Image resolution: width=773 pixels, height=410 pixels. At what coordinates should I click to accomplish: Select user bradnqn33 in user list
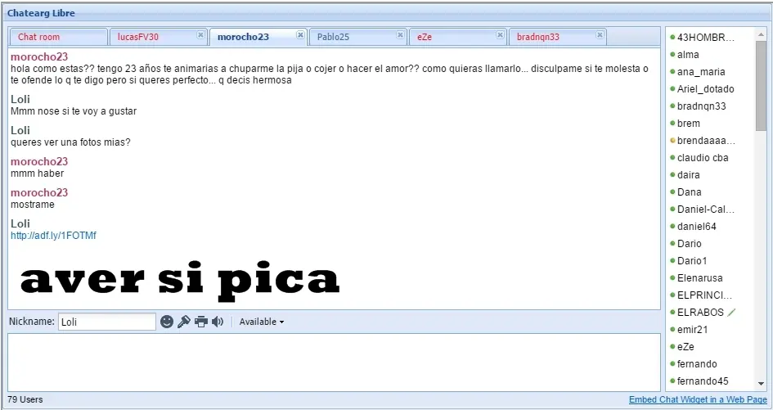point(702,106)
